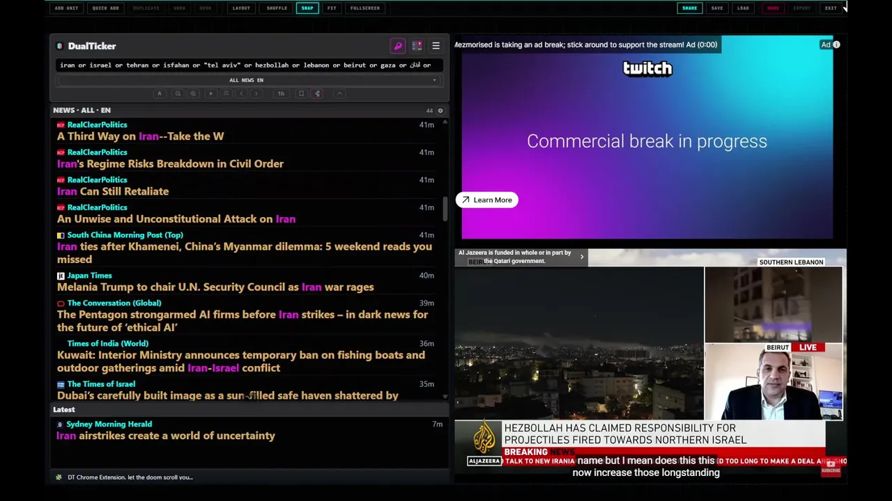This screenshot has height=501, width=892.
Task: Click the Learn More button on Twitch ad
Action: click(x=486, y=200)
